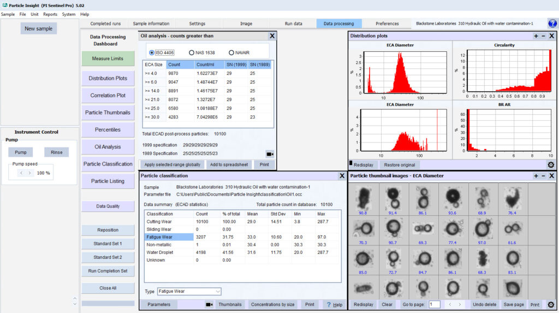Select the ISO 4406 radio button
The height and width of the screenshot is (313, 559).
click(152, 52)
